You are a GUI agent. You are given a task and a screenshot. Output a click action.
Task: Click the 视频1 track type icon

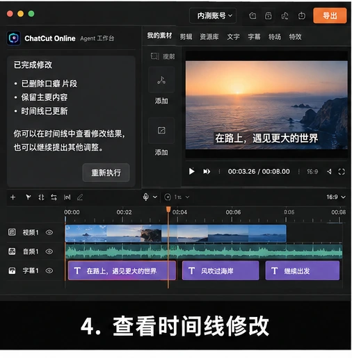tap(12, 232)
